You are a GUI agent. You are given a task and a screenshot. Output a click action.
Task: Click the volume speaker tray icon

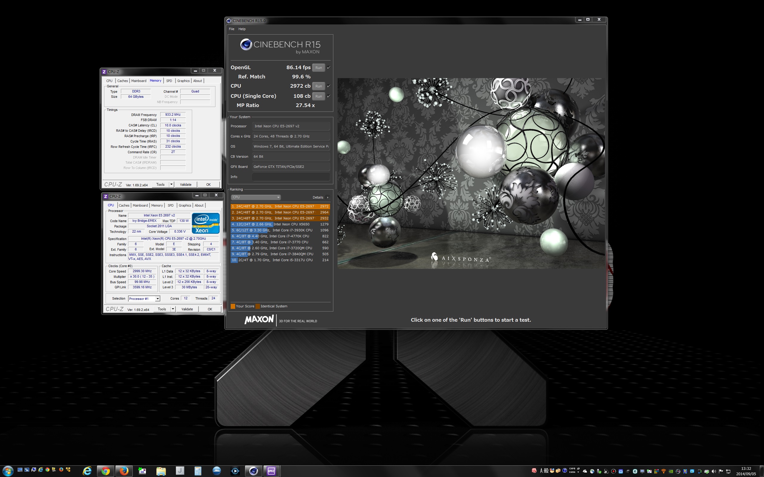pos(714,471)
